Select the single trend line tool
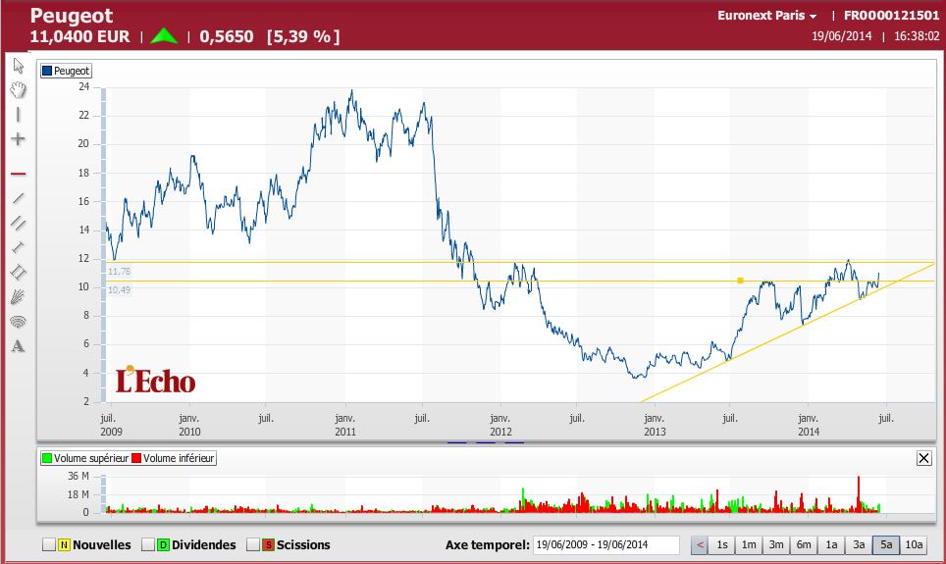The image size is (946, 564). point(18,198)
